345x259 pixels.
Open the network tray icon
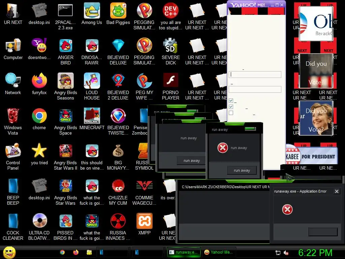(278, 253)
